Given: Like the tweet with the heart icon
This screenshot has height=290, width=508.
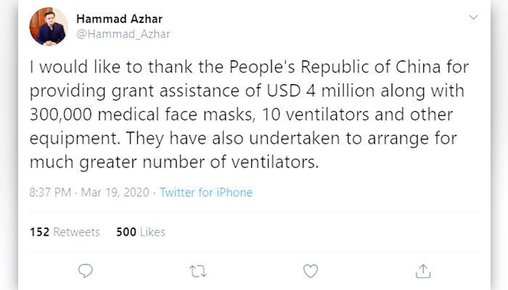Looking at the screenshot, I should pyautogui.click(x=311, y=271).
